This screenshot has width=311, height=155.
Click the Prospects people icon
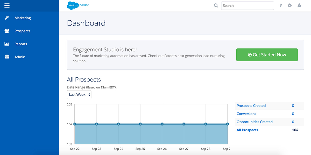pyautogui.click(x=7, y=31)
